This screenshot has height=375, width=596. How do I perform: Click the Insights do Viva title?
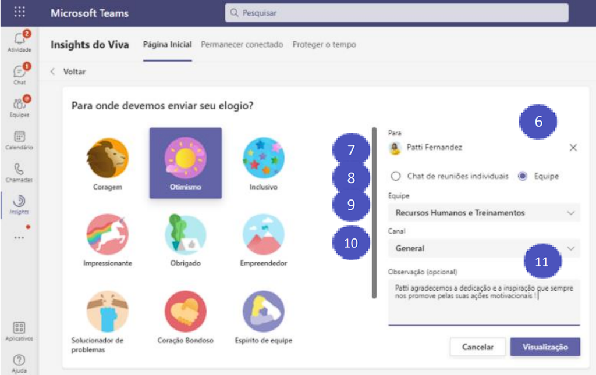point(90,44)
